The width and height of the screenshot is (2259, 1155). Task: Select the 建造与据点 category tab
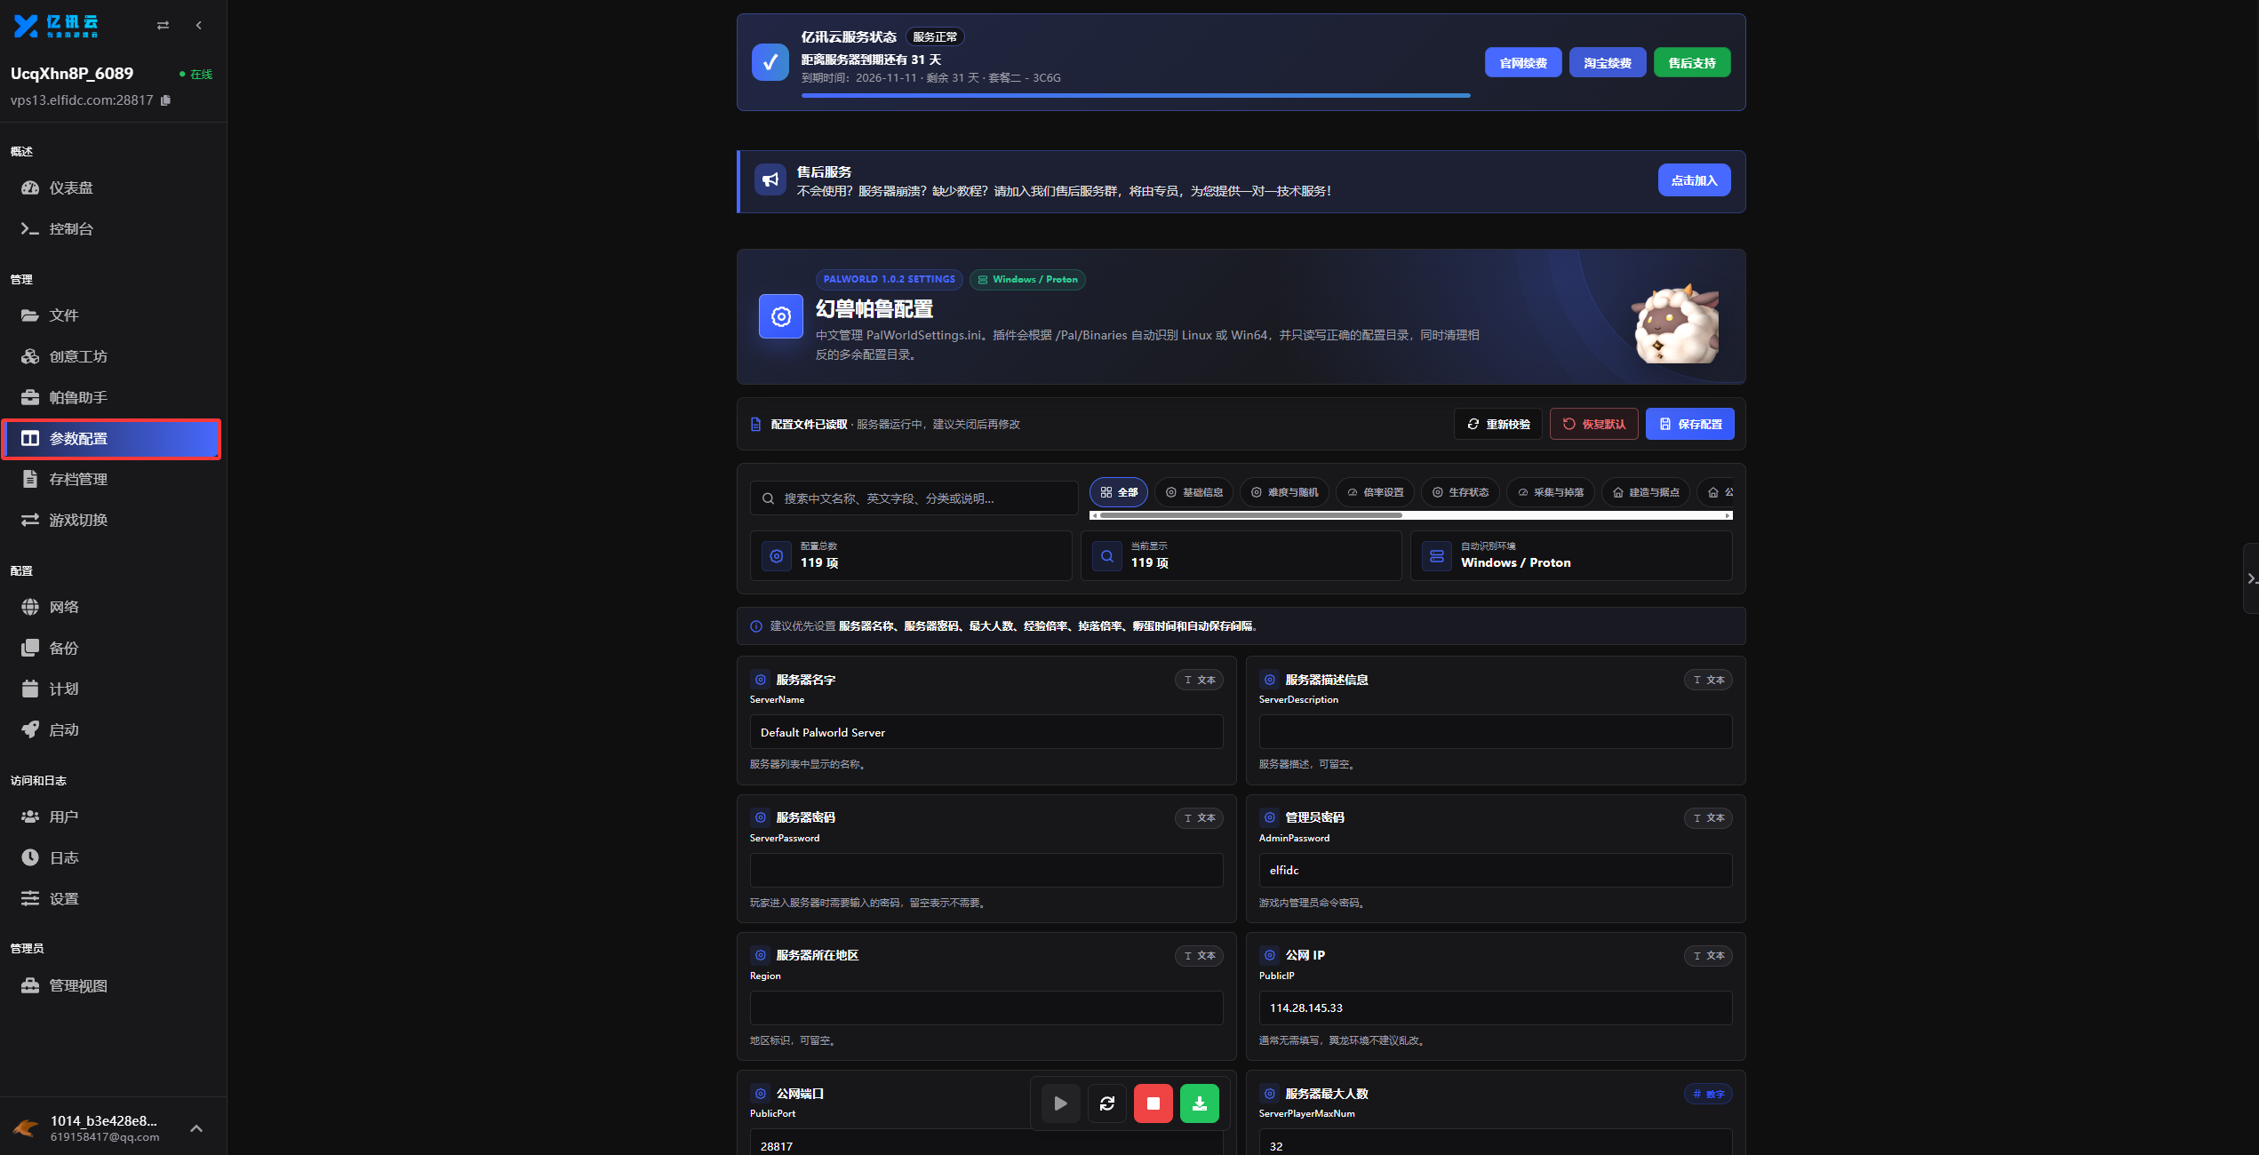1645,492
